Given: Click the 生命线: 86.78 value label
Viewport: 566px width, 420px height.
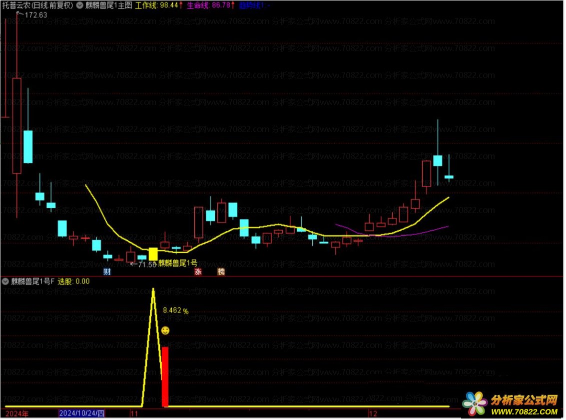Looking at the screenshot, I should point(211,5).
